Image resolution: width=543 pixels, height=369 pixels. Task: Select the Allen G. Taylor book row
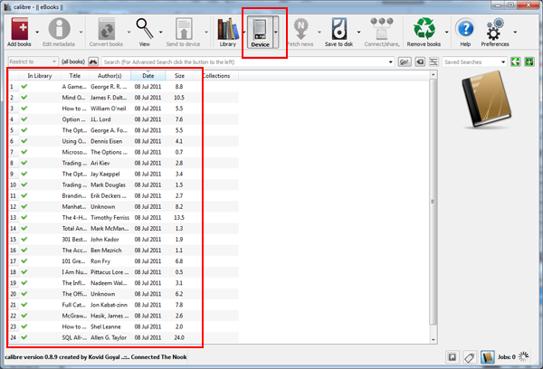[124, 337]
